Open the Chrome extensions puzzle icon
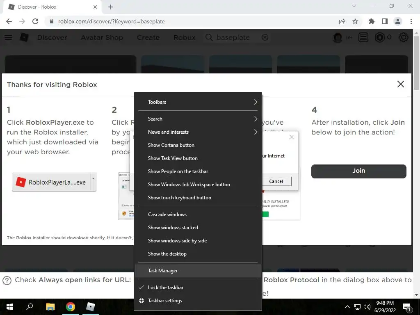This screenshot has height=315, width=420. point(371,21)
